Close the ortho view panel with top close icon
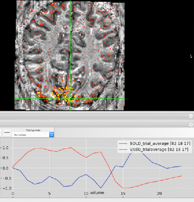 pos(191,116)
